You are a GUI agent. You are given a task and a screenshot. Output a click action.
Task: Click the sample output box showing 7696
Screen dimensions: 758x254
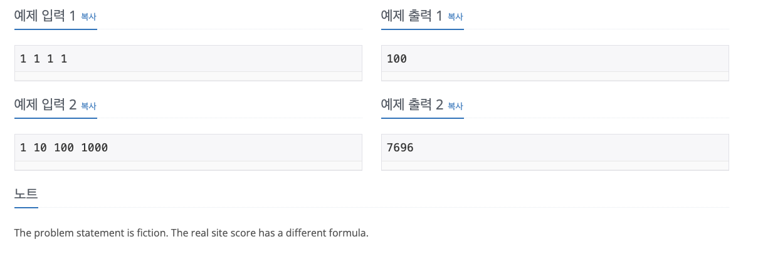click(x=555, y=151)
